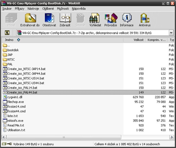Screen dimensions: 176x148
Task: Select Create_iso_NTSC-JAP14.bat file name
Action: click(26, 69)
